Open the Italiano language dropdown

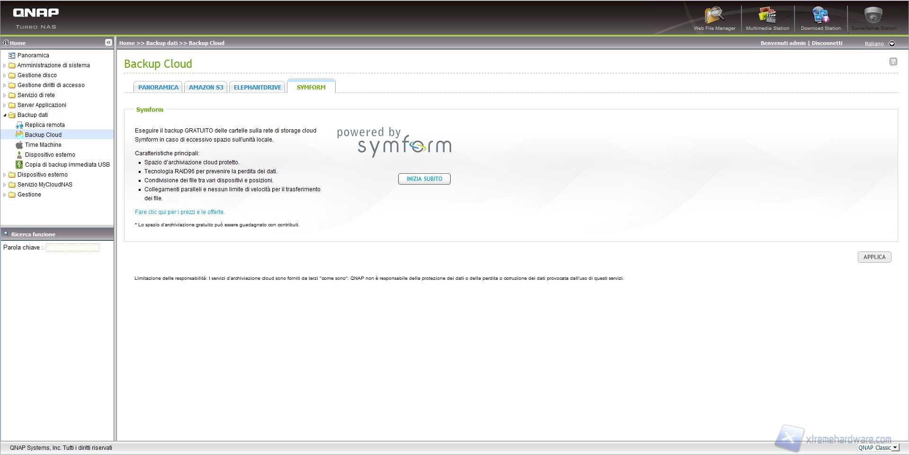(892, 44)
